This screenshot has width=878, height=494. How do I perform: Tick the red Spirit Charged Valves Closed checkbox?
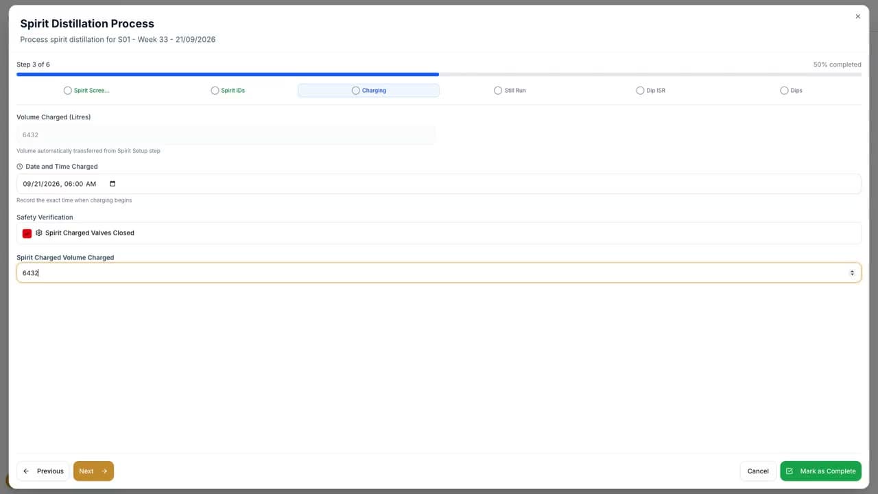coord(27,233)
